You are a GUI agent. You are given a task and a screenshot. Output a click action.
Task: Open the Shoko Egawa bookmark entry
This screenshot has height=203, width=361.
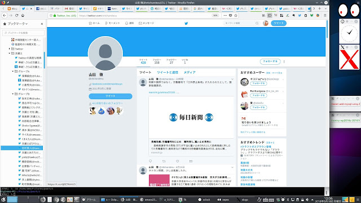pos(30,126)
